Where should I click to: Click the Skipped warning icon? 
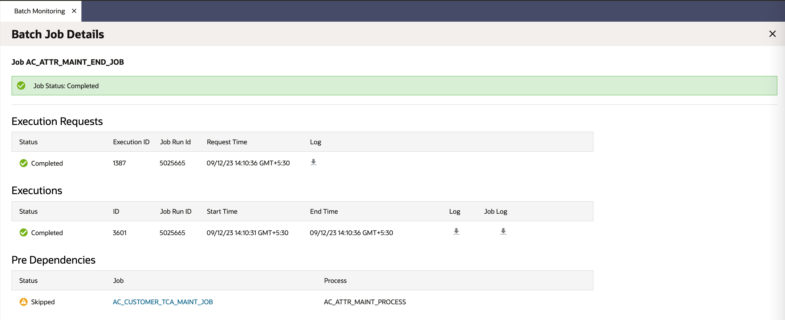click(23, 302)
